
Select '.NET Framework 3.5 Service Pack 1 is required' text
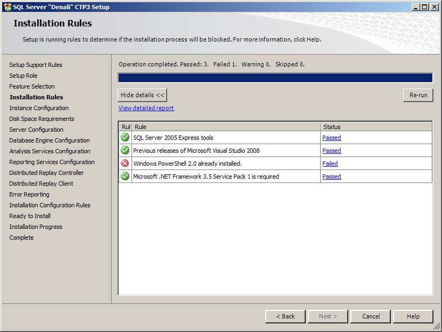pos(206,177)
